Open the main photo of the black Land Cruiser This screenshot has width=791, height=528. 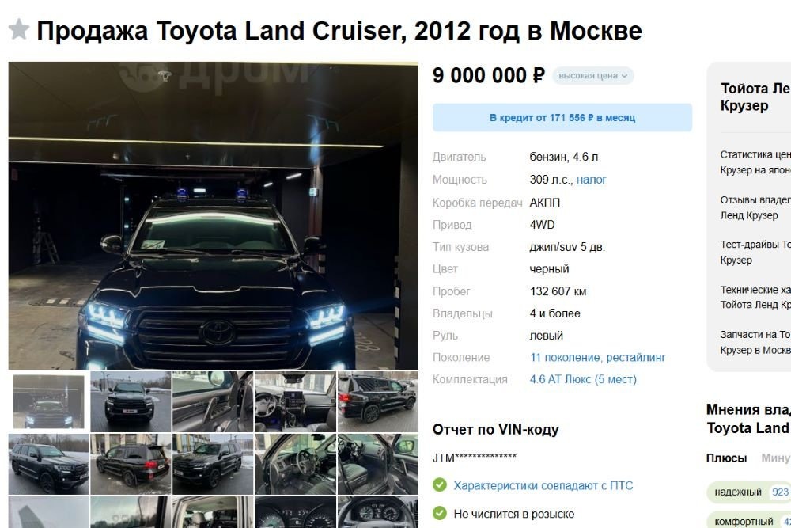[214, 215]
